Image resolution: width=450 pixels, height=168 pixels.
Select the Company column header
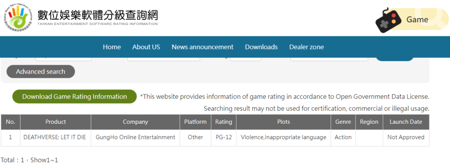tap(135, 122)
